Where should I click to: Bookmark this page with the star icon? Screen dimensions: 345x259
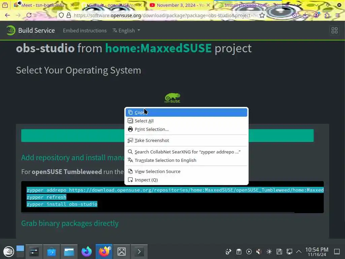tap(262, 15)
